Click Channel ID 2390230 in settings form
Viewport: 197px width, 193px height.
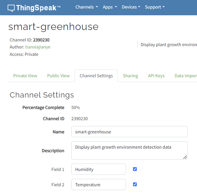click(80, 119)
